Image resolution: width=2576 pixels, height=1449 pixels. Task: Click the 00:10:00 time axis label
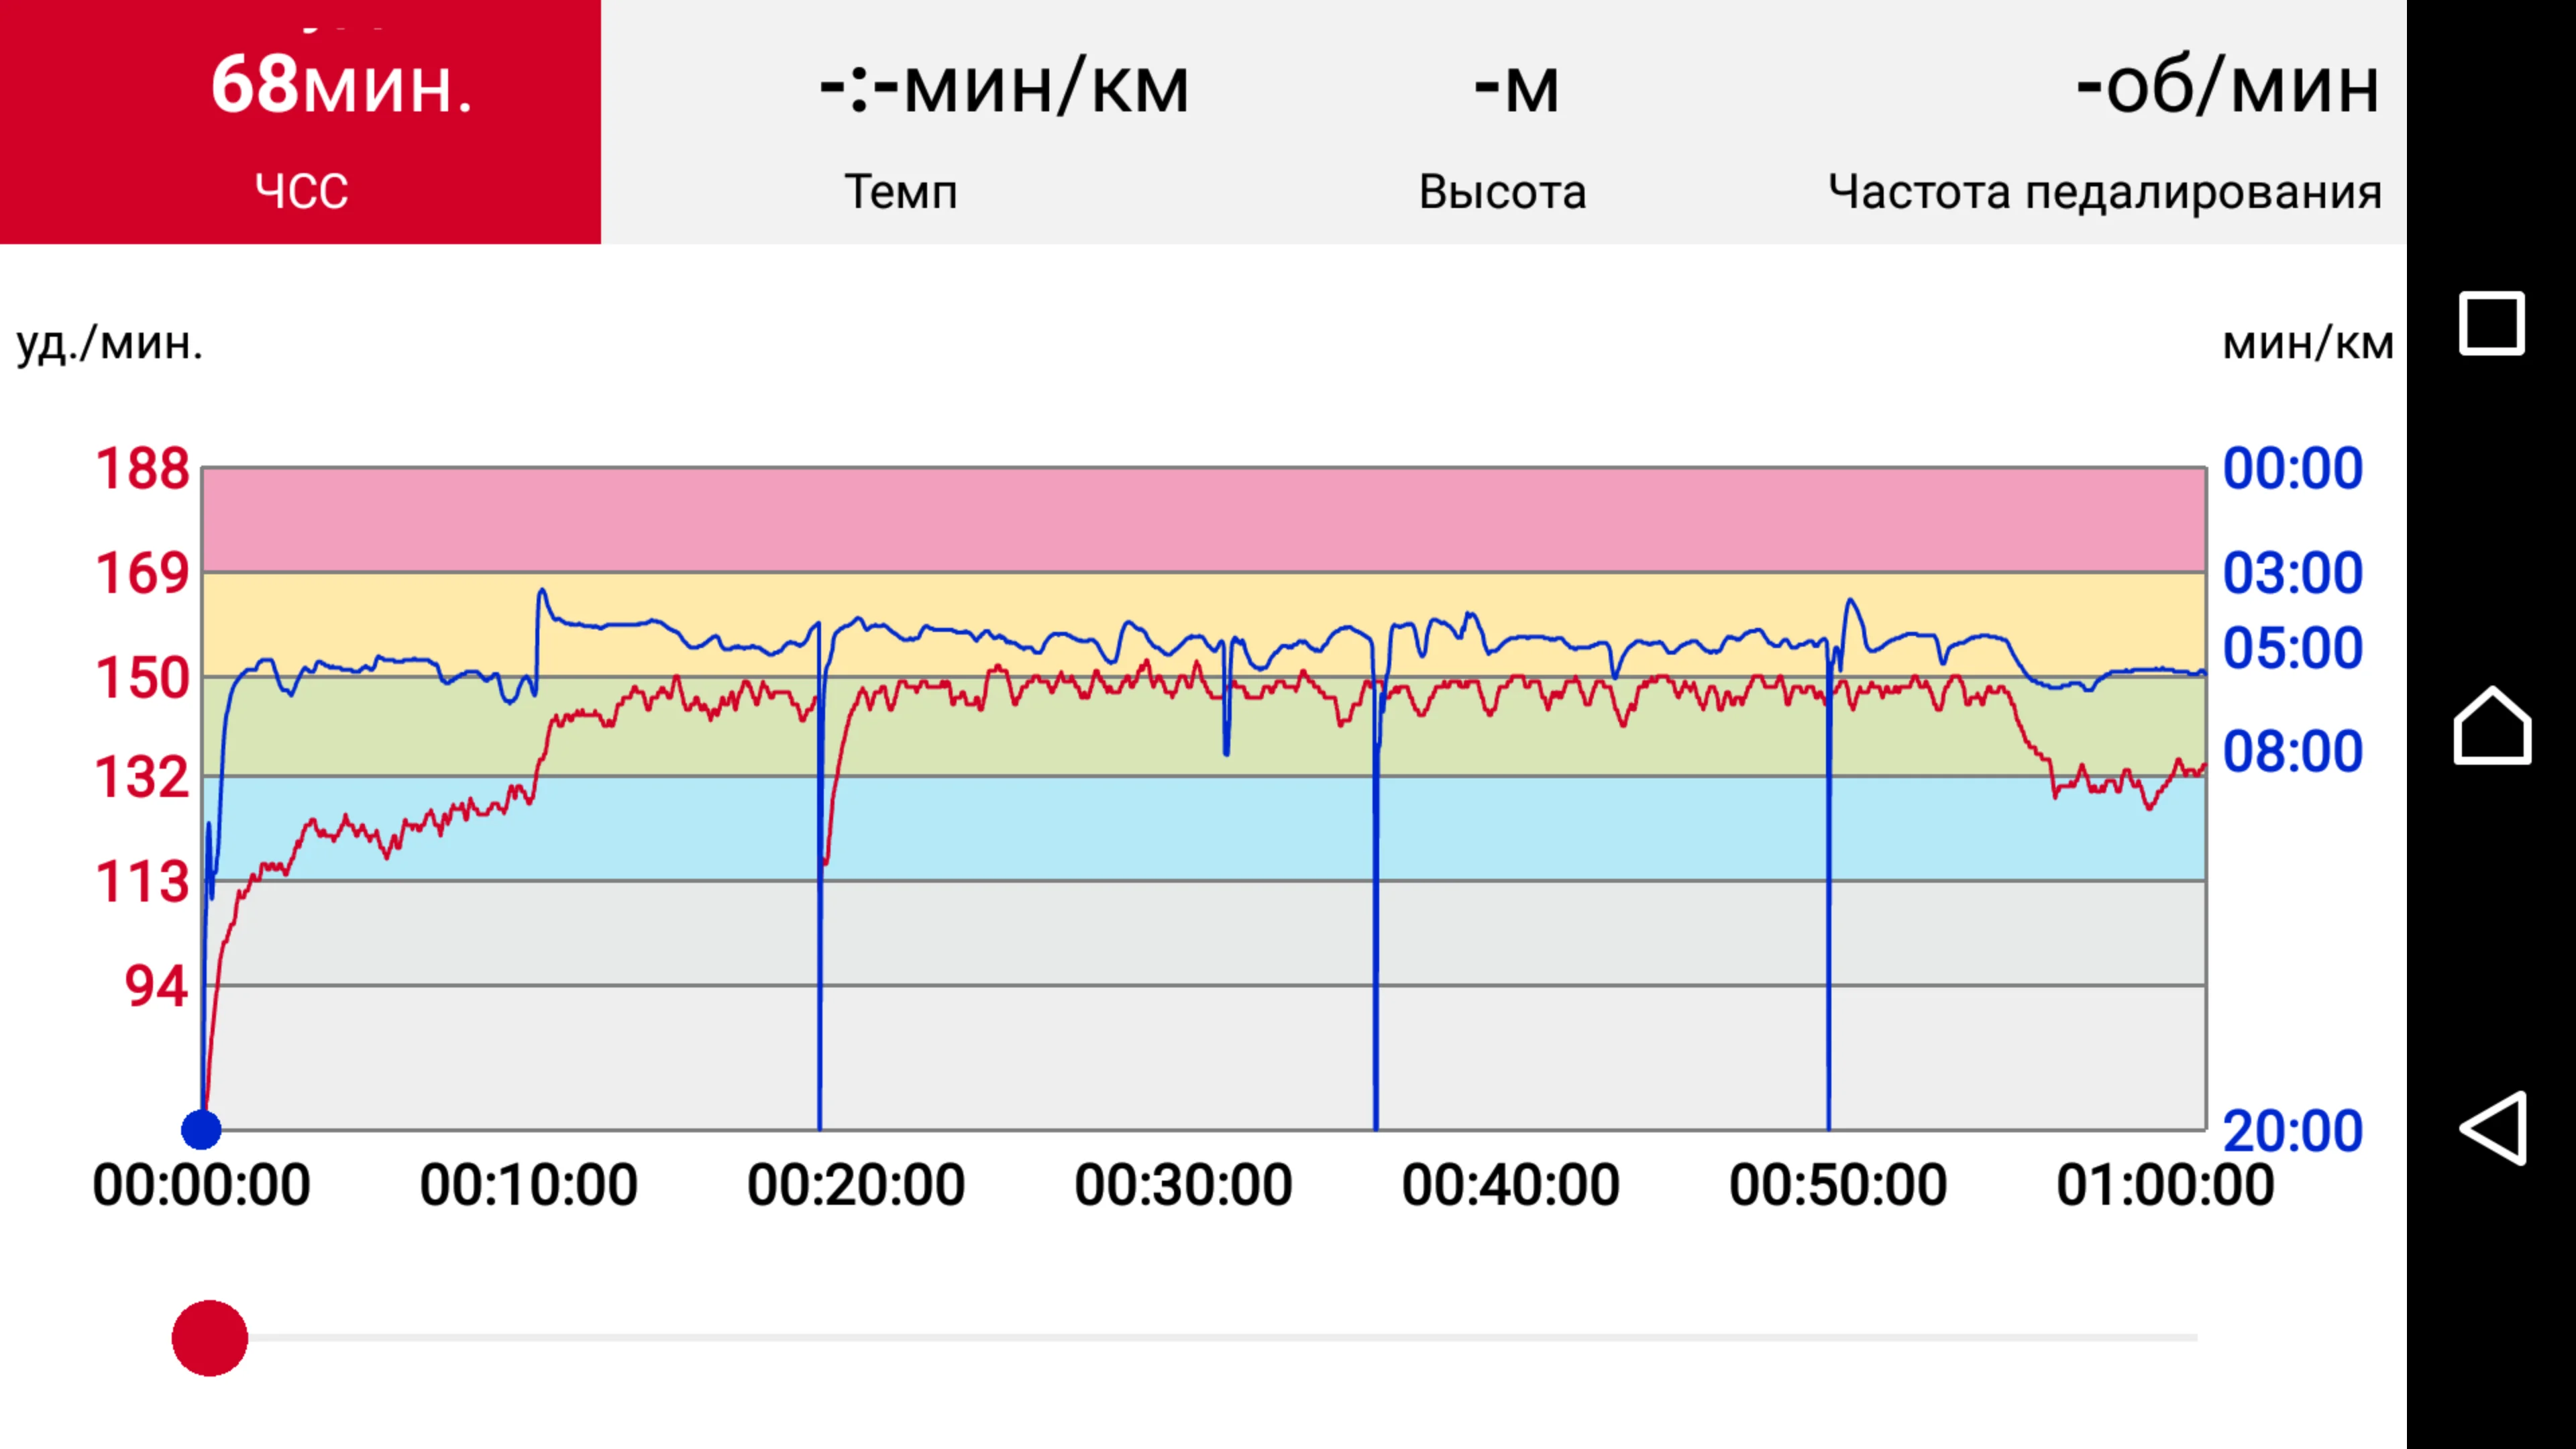[x=528, y=1185]
